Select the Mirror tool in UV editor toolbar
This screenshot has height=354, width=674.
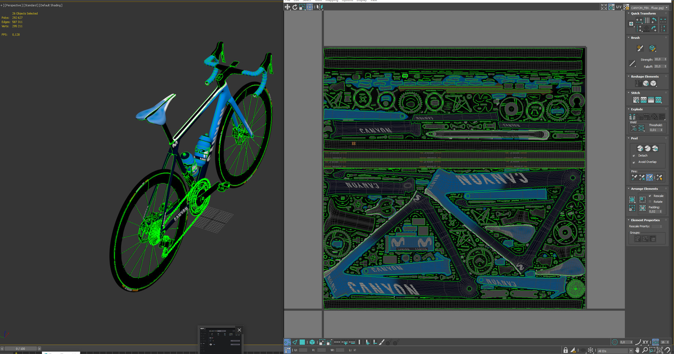pos(319,7)
